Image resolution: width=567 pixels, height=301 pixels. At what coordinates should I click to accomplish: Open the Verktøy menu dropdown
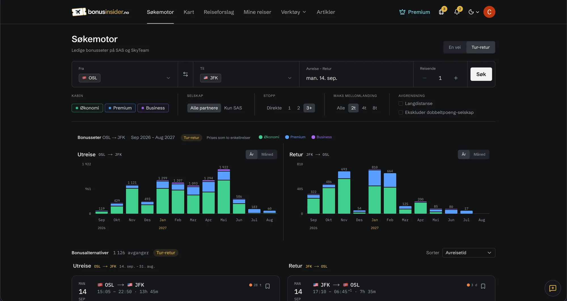pyautogui.click(x=293, y=12)
